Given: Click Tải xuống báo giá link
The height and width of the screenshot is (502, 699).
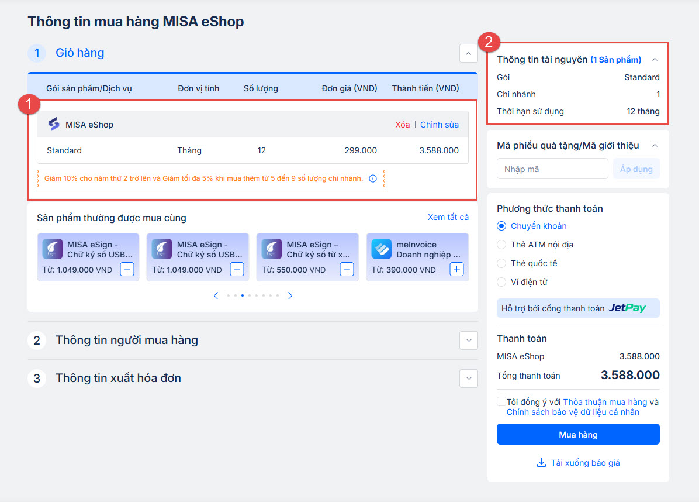Looking at the screenshot, I should (x=585, y=463).
